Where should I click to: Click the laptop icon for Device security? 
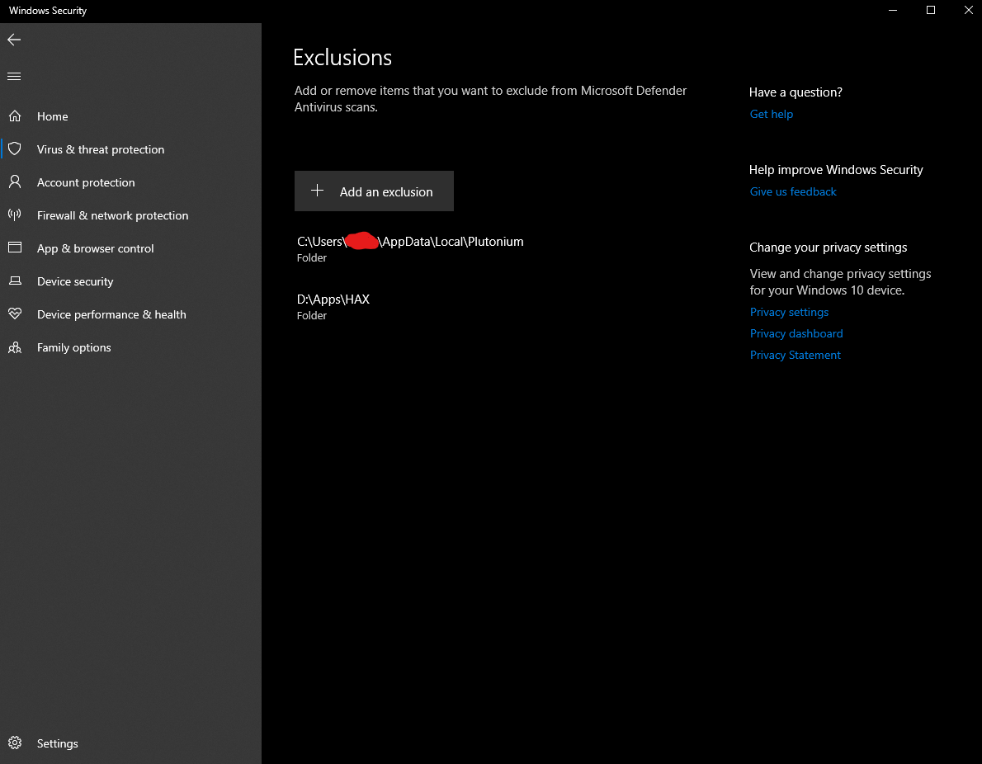(15, 281)
